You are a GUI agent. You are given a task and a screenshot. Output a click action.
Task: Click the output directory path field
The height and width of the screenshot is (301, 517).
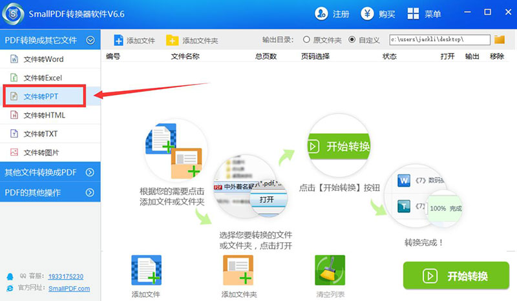439,39
